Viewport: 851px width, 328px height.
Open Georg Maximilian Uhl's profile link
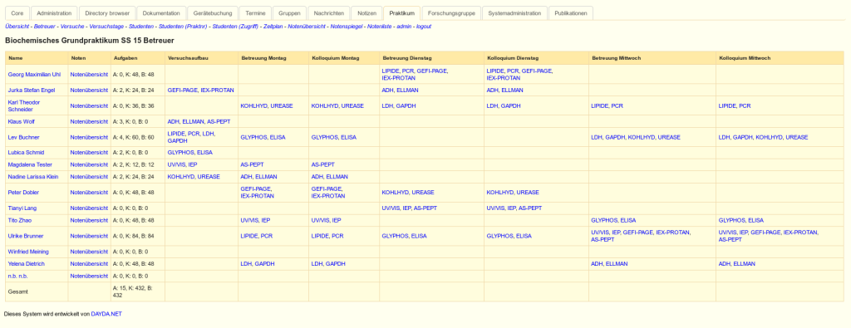pos(34,74)
